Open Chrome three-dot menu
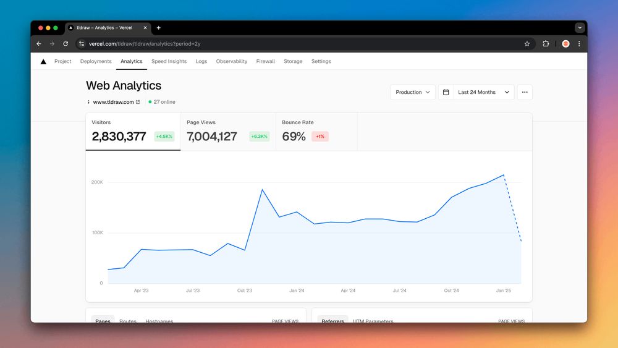 579,44
